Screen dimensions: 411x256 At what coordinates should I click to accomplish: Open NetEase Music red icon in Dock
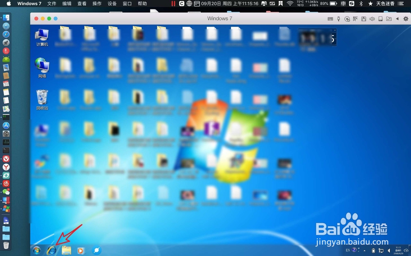click(x=6, y=184)
